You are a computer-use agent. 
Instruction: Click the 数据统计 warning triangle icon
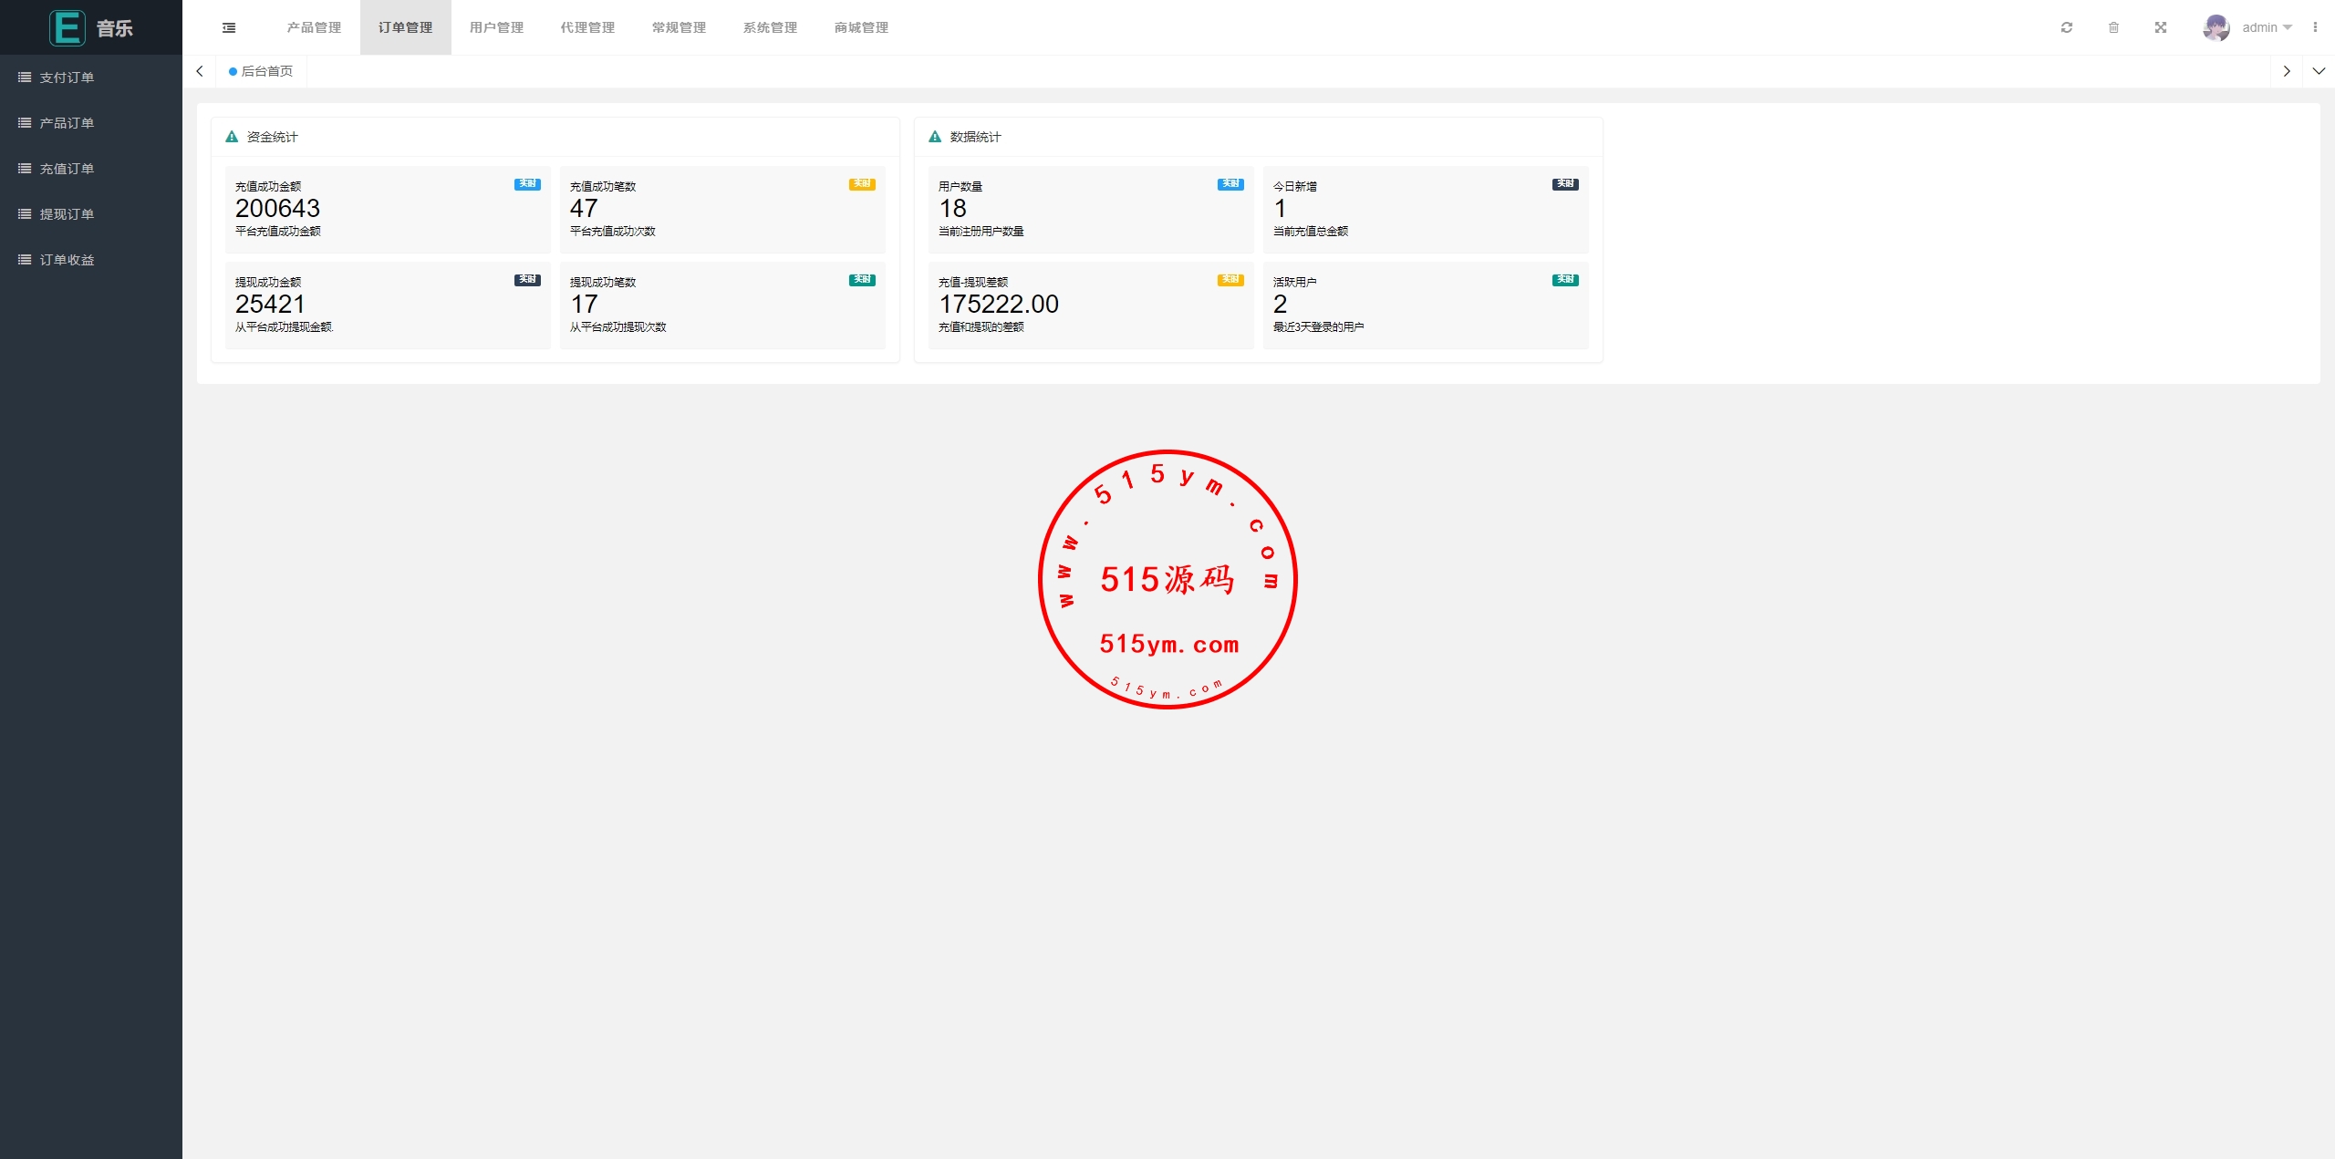[x=935, y=137]
